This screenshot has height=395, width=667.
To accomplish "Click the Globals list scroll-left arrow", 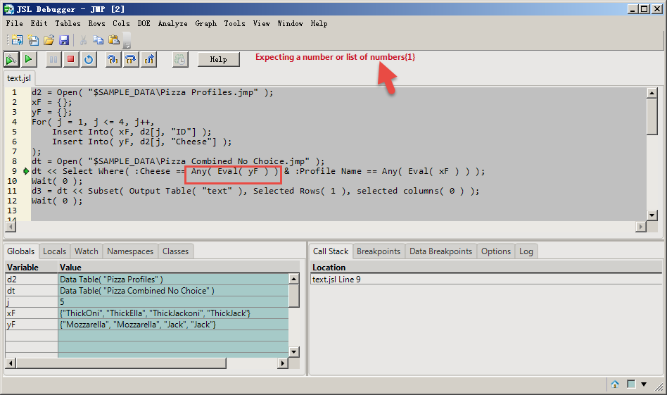I will [x=11, y=363].
